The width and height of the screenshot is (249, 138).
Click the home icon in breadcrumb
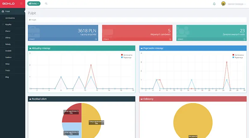point(30,20)
